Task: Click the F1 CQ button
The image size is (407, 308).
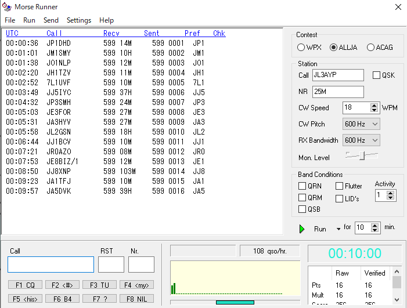Action: [x=25, y=285]
